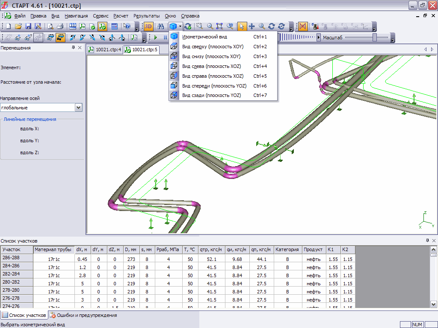Click the 3D view mode button
This screenshot has height=328, width=438.
coord(148,26)
